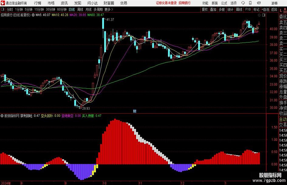The height and width of the screenshot is (185, 287).
Task: Open the F10 company info
Action: [248, 9]
